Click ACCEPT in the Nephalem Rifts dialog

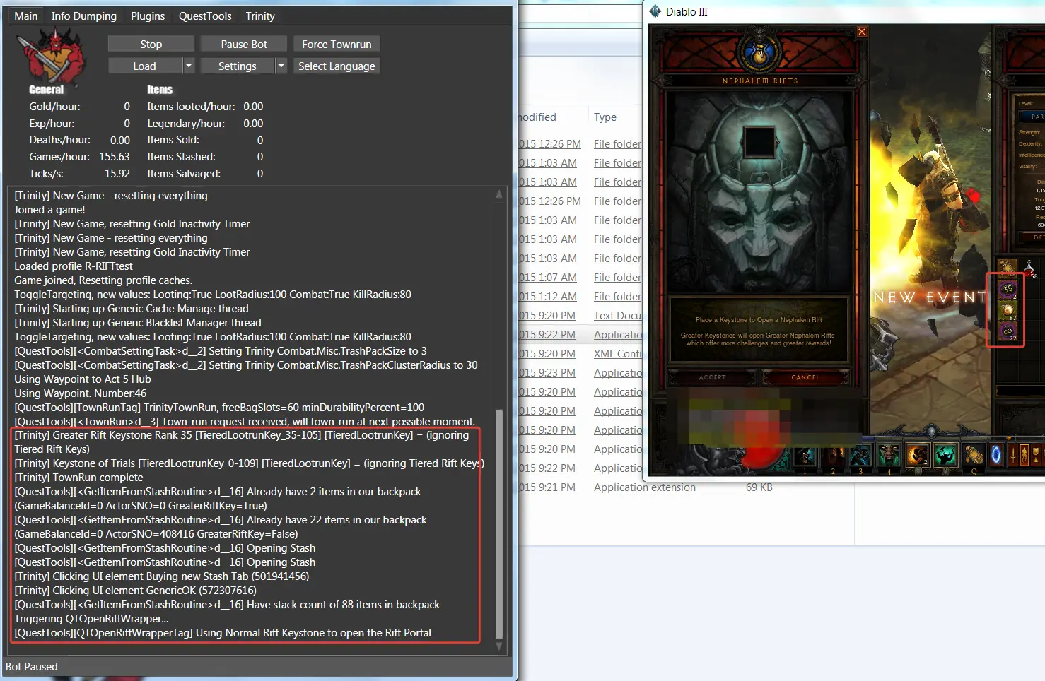pos(713,377)
